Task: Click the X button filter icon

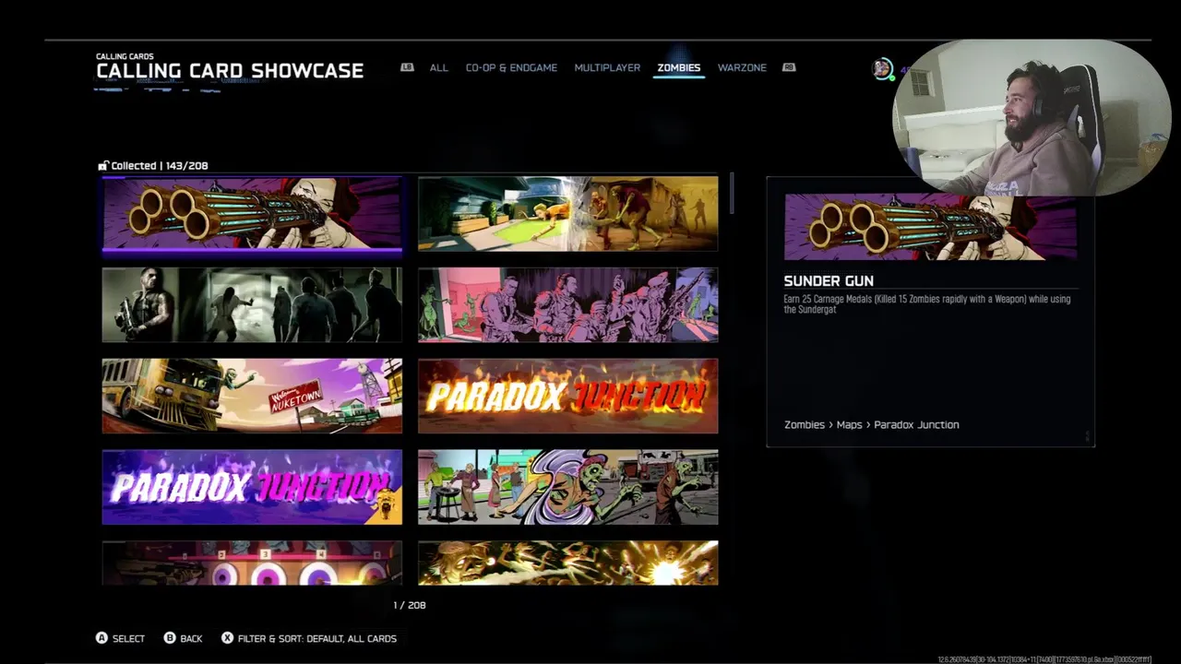Action: [x=227, y=638]
